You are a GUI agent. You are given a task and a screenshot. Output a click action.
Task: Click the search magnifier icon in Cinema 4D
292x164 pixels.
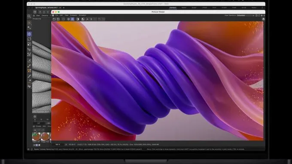[29, 16]
